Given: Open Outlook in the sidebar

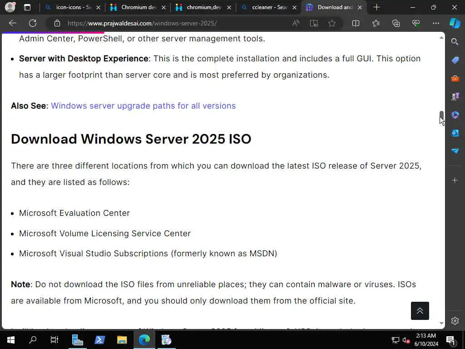Looking at the screenshot, I should [x=455, y=133].
